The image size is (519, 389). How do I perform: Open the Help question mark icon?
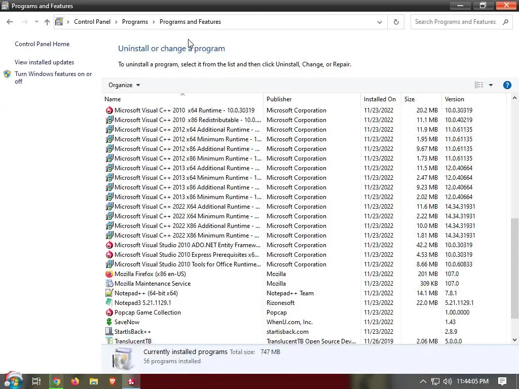pos(507,85)
